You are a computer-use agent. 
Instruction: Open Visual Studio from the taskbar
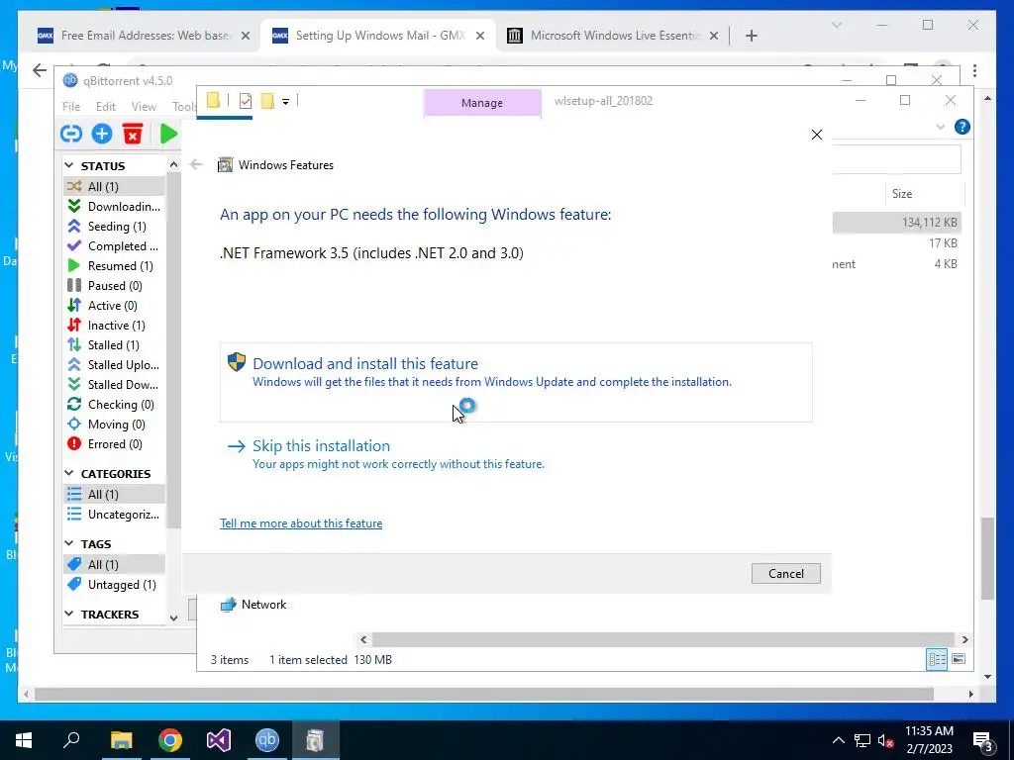coord(219,740)
